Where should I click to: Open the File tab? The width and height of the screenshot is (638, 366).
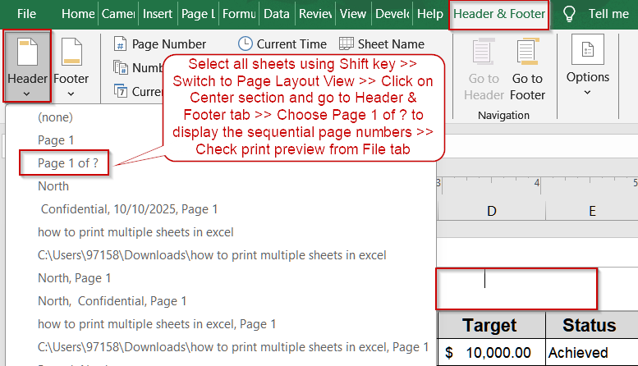[26, 14]
